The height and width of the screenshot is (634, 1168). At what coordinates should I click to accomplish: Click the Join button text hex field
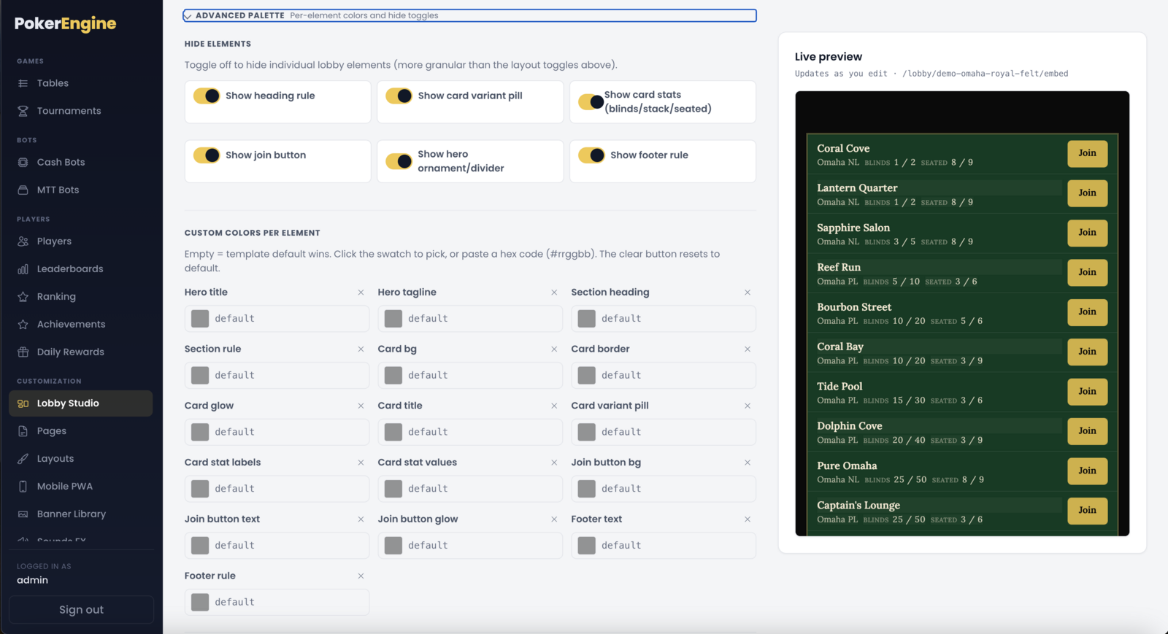(x=288, y=546)
